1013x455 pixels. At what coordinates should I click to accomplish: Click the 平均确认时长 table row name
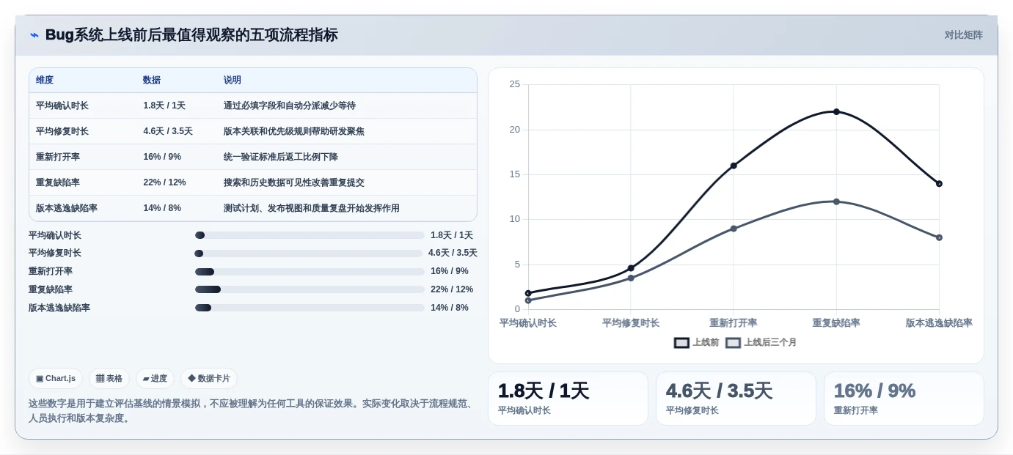pos(62,106)
